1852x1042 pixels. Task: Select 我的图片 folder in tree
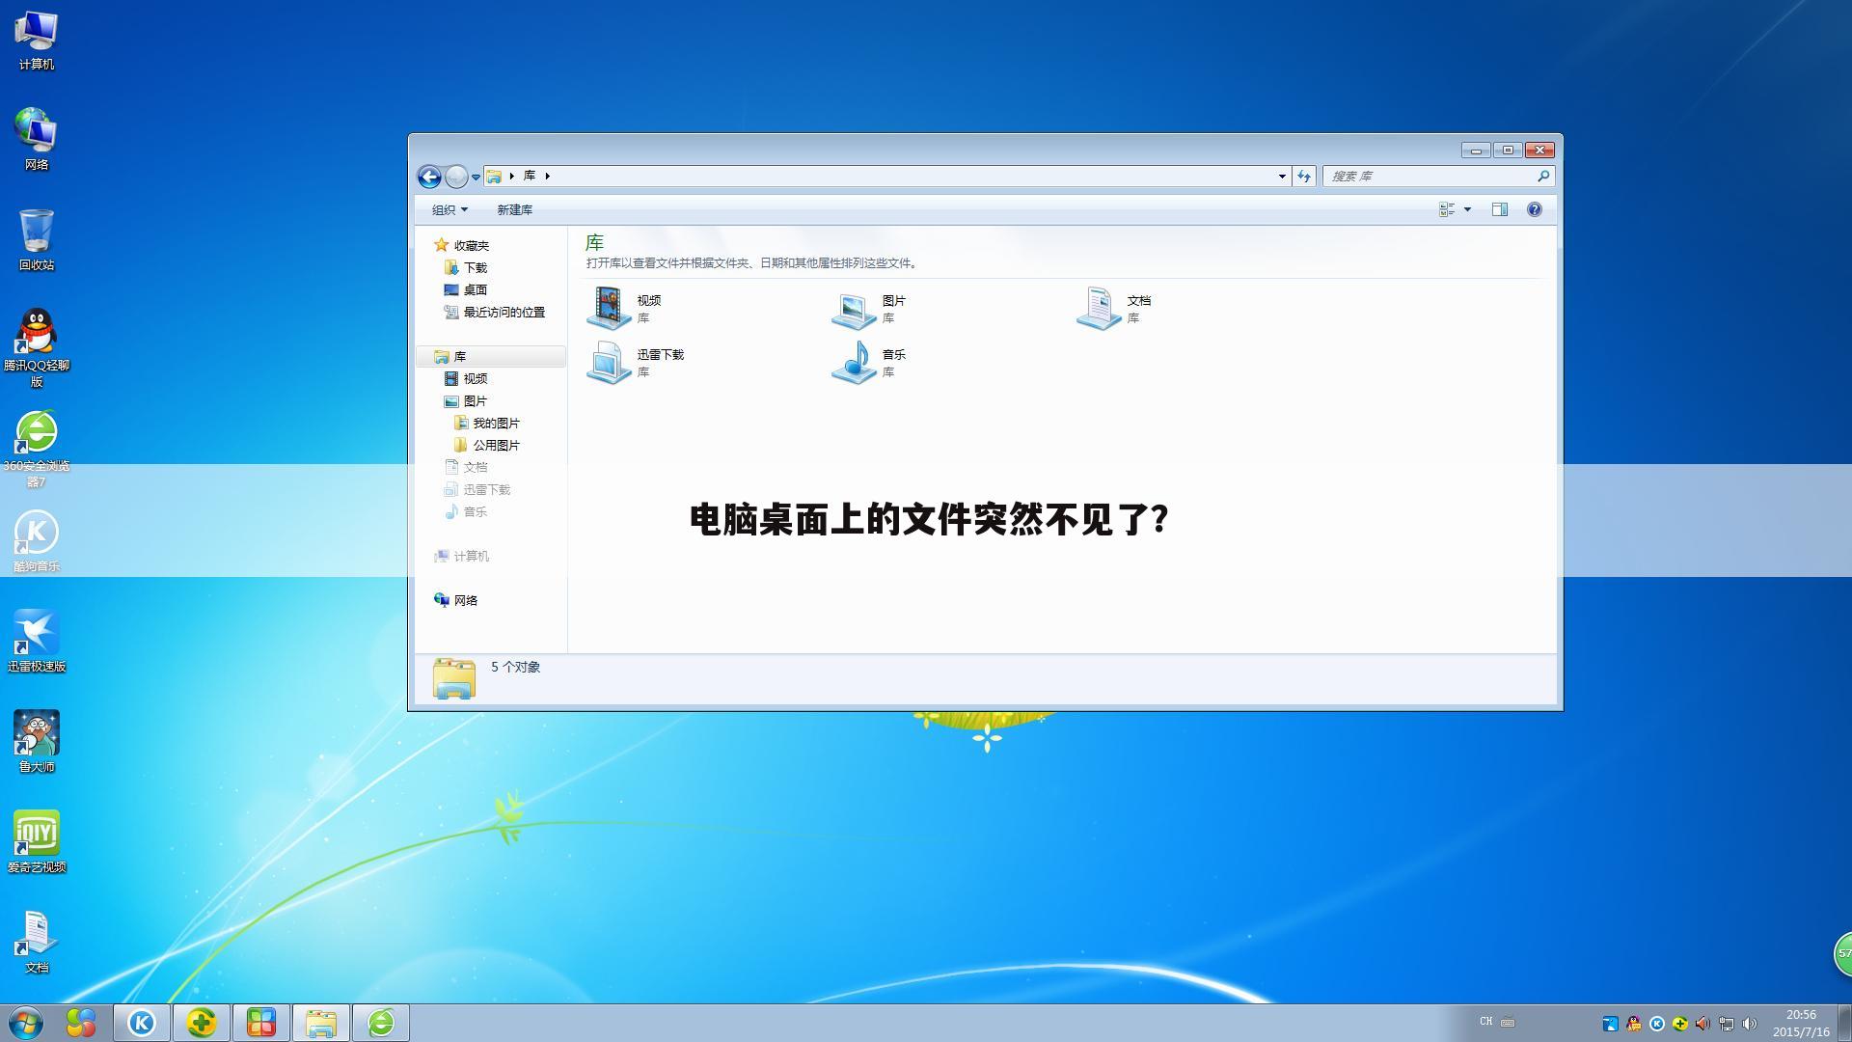487,423
